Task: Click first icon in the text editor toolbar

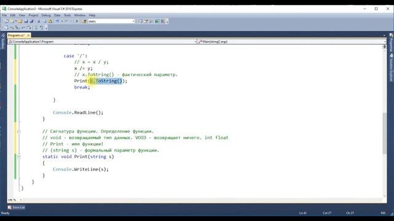Action: click(x=6, y=28)
